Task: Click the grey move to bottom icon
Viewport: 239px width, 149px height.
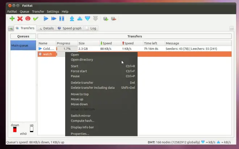Action: click(x=95, y=18)
